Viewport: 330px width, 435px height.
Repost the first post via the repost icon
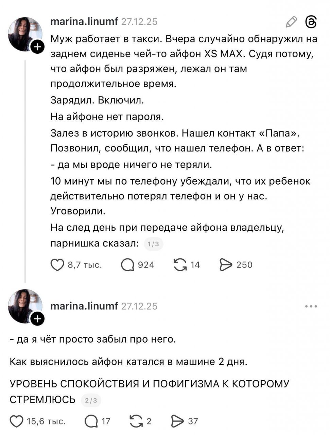coord(181,264)
